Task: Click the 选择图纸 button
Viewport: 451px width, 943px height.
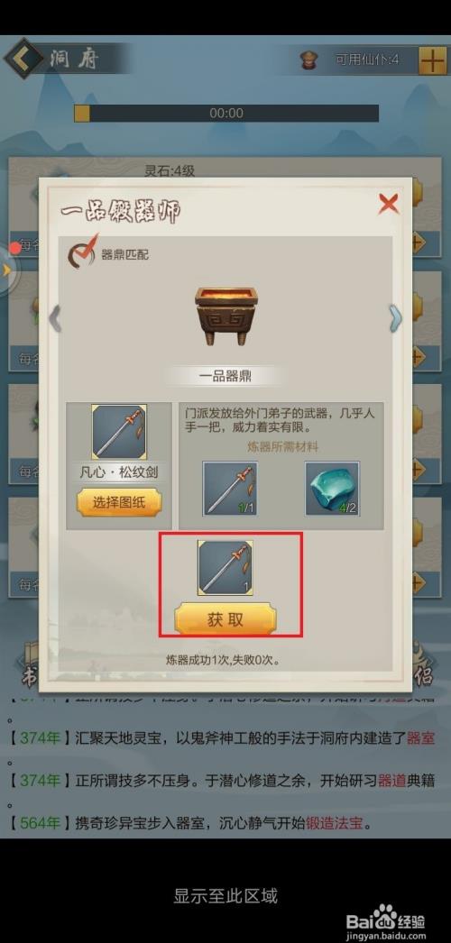Action: (119, 503)
